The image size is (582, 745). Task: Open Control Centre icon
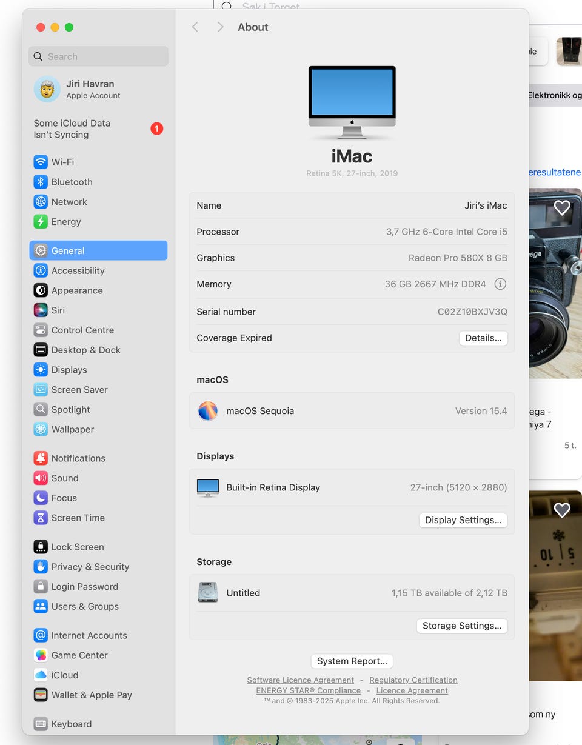click(41, 330)
